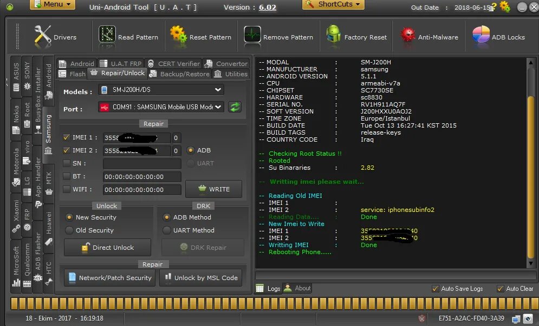Switch to the MicroSoft side tab
The image size is (539, 326).
[x=16, y=267]
